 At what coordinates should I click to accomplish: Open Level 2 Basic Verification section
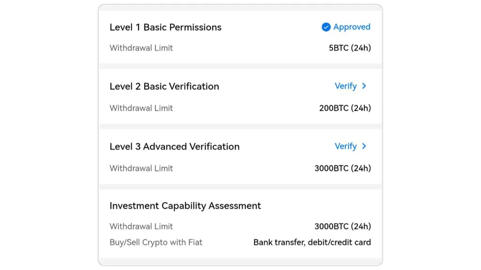[x=164, y=86]
